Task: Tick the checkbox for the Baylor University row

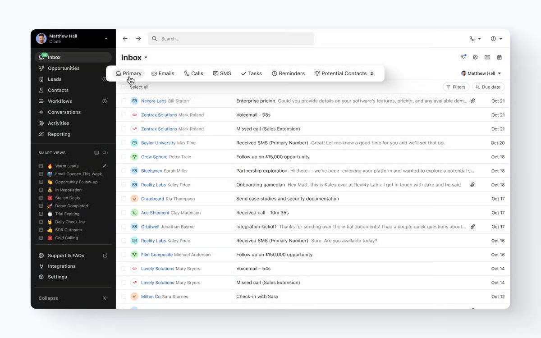Action: [124, 143]
